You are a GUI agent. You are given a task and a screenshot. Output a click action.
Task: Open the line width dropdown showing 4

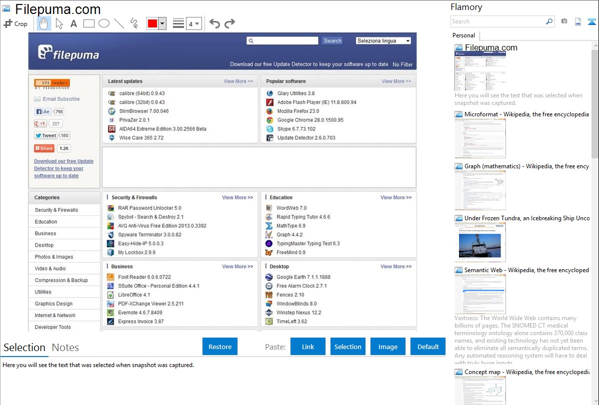194,23
